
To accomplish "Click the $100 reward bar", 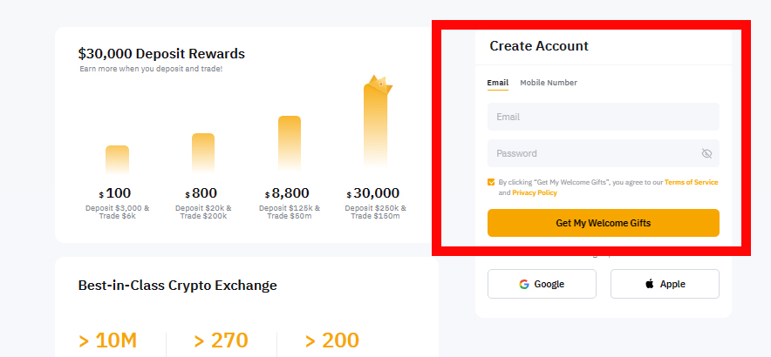I will [x=117, y=159].
